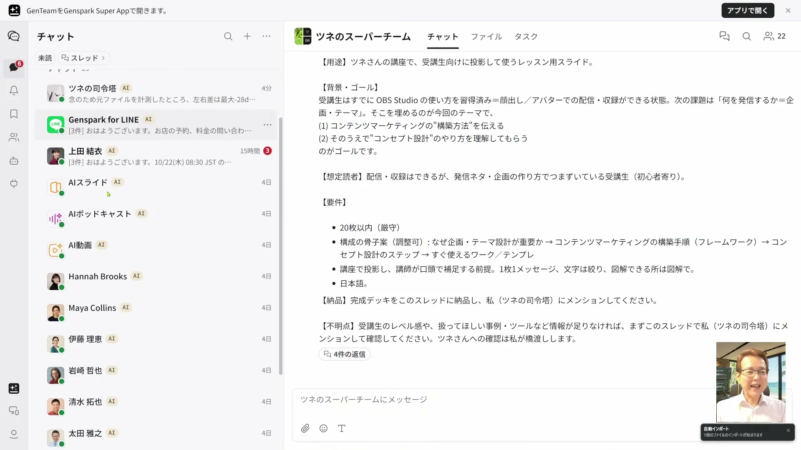Dismiss the Genspark Super App banner
Image resolution: width=801 pixels, height=450 pixels.
coord(788,10)
